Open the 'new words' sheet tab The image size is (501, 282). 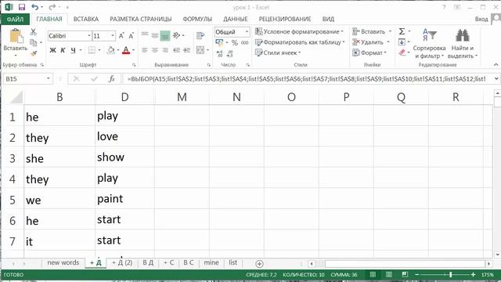pyautogui.click(x=63, y=263)
